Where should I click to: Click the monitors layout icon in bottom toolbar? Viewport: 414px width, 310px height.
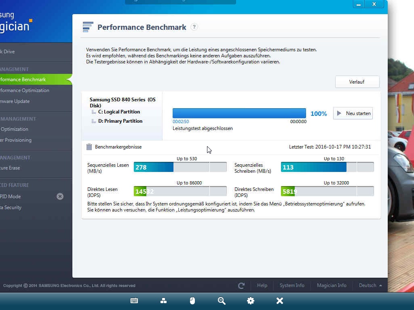[x=163, y=301]
